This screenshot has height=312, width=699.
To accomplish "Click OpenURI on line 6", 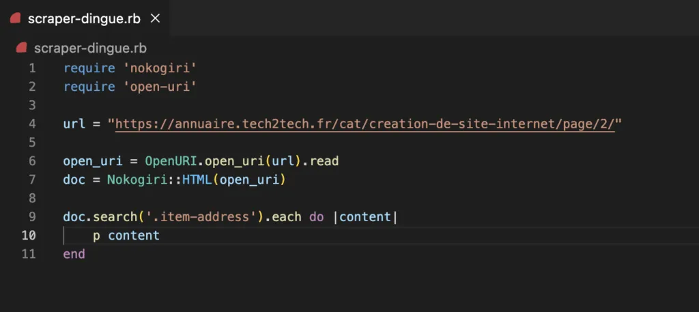I will [171, 161].
